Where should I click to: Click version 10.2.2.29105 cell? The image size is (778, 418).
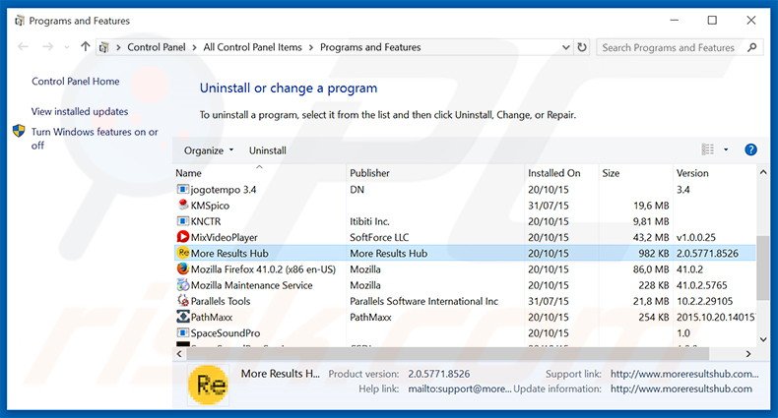[704, 301]
